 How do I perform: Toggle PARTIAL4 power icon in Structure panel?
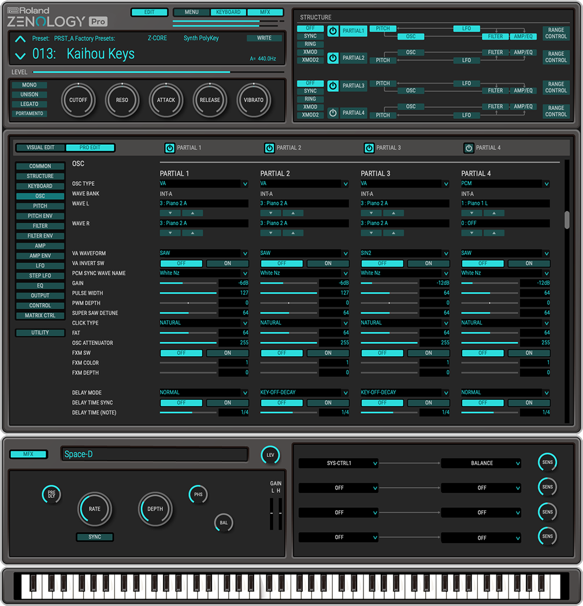333,113
